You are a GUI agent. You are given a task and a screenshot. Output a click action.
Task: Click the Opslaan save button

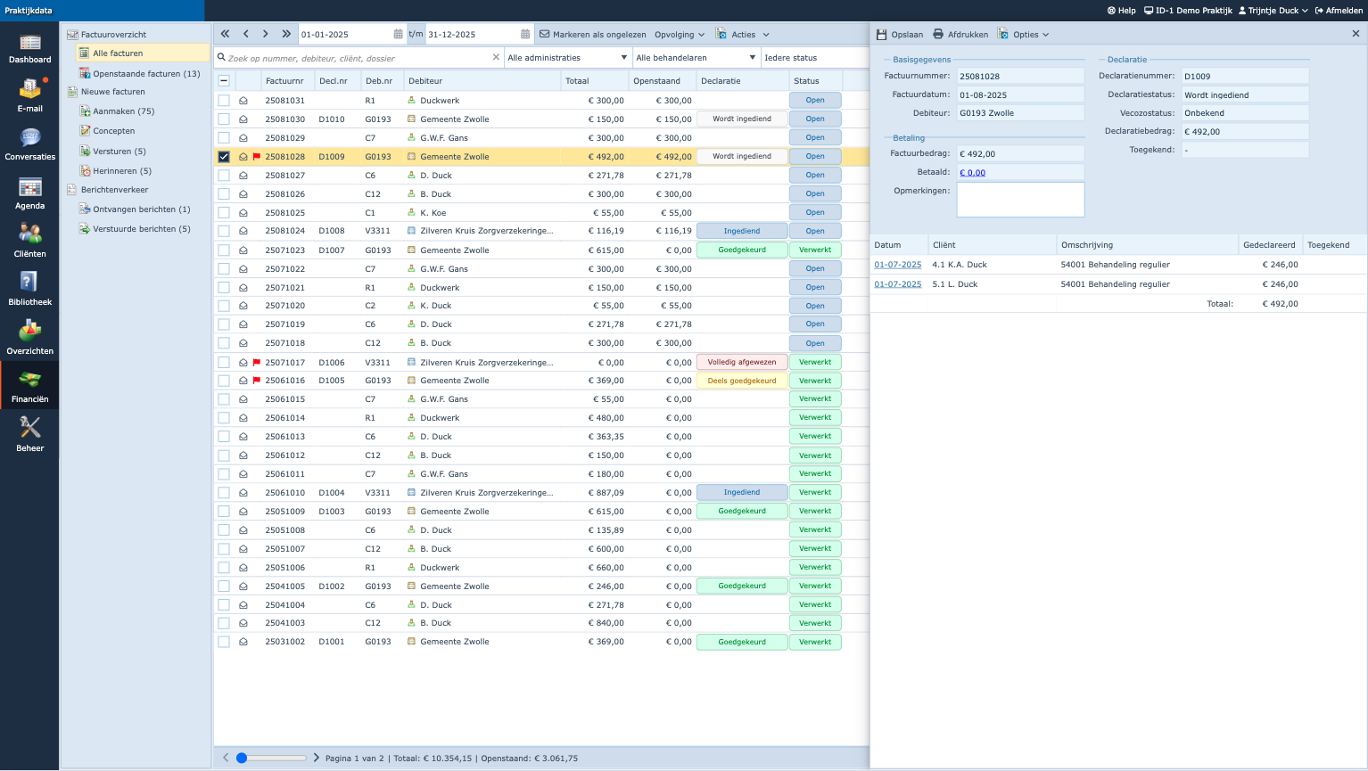(x=900, y=34)
